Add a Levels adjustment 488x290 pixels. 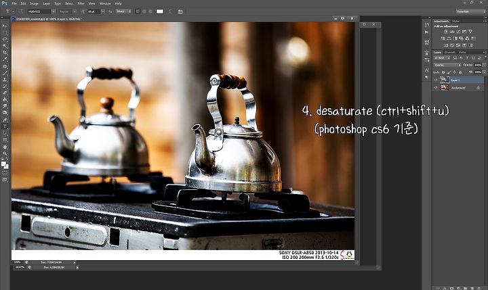click(x=452, y=32)
